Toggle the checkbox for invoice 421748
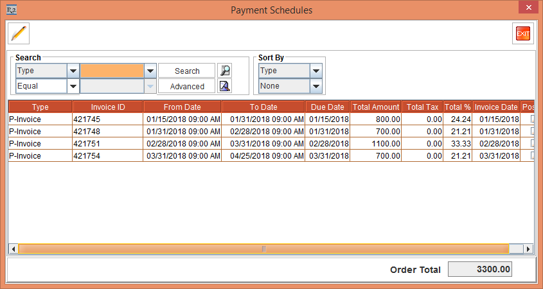This screenshot has width=543, height=289. click(532, 132)
